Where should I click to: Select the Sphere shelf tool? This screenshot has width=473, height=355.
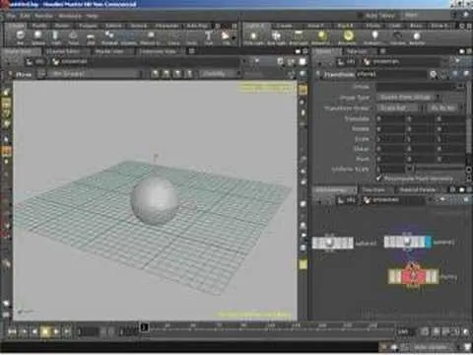click(x=37, y=36)
